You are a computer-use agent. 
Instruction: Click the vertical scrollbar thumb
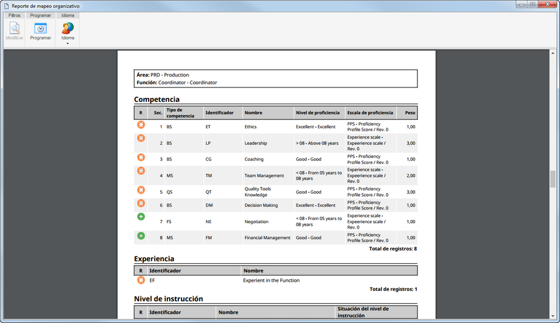pos(553,179)
